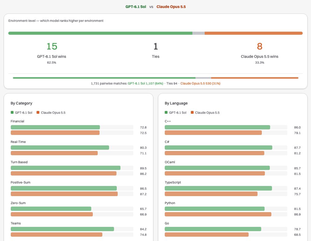This screenshot has width=311, height=241.
Task: Click the Financial value 72.5
Action: (143, 133)
